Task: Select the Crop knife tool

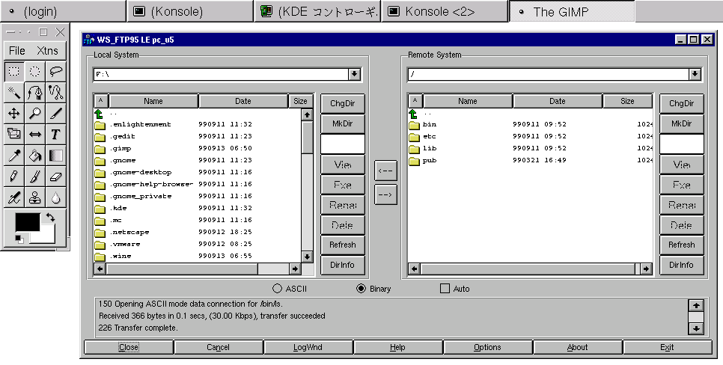Action: [x=56, y=114]
